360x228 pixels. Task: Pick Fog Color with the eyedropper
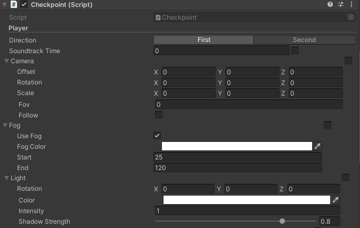(318, 146)
